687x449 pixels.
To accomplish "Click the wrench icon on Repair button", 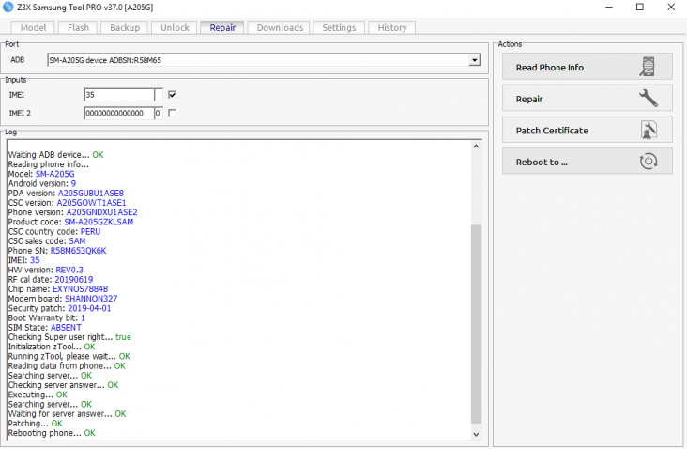I will (x=649, y=99).
